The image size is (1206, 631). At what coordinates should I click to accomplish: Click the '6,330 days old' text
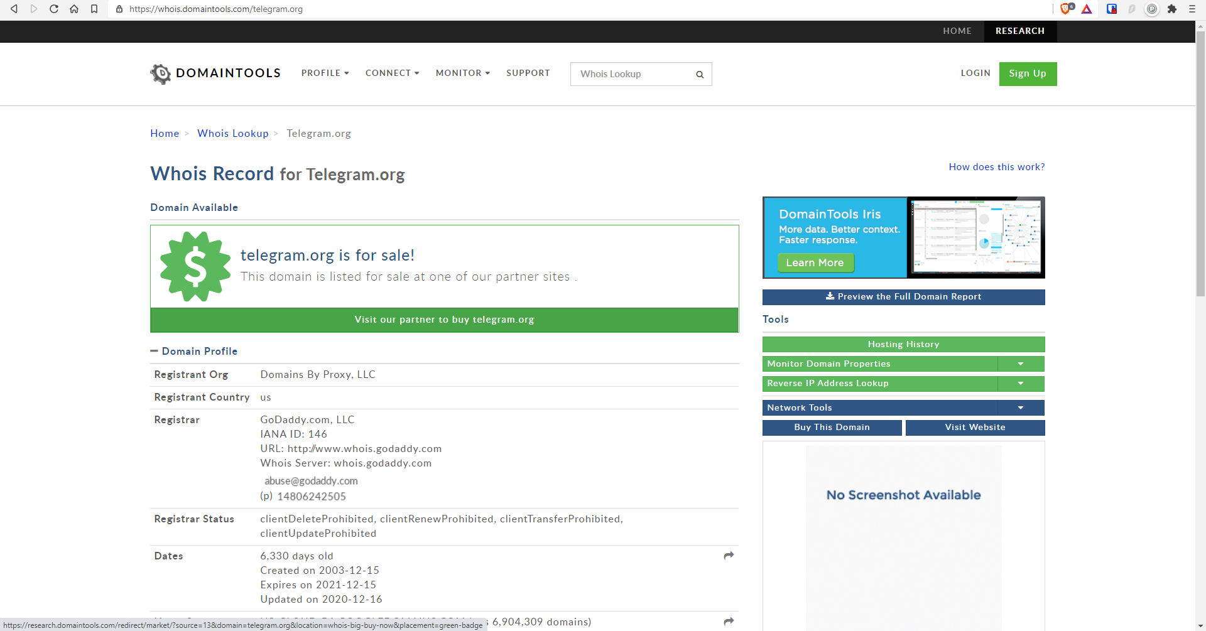297,556
